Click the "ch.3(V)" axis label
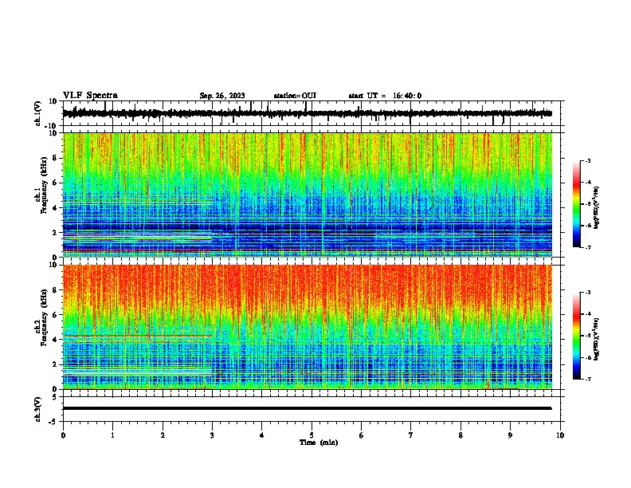 [38, 409]
